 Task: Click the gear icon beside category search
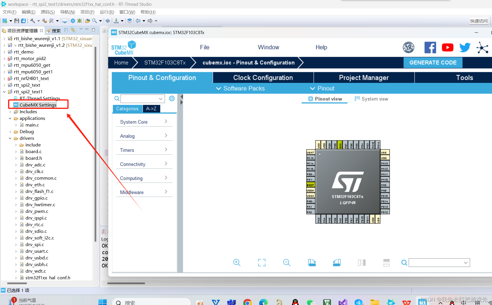[172, 98]
